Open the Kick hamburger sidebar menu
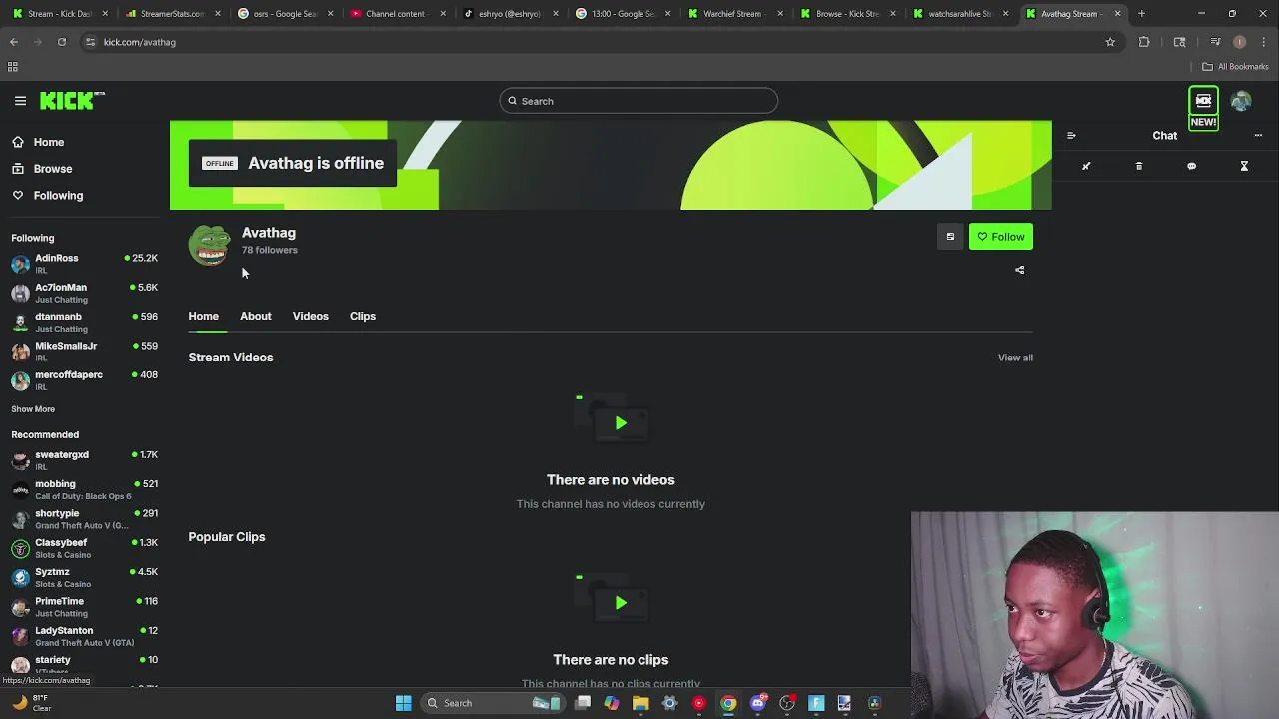The image size is (1279, 719). 20,101
